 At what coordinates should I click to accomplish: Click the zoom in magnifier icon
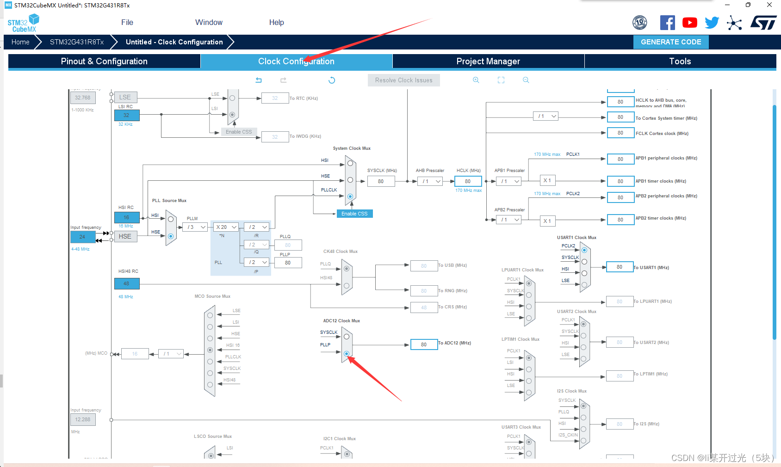coord(476,80)
